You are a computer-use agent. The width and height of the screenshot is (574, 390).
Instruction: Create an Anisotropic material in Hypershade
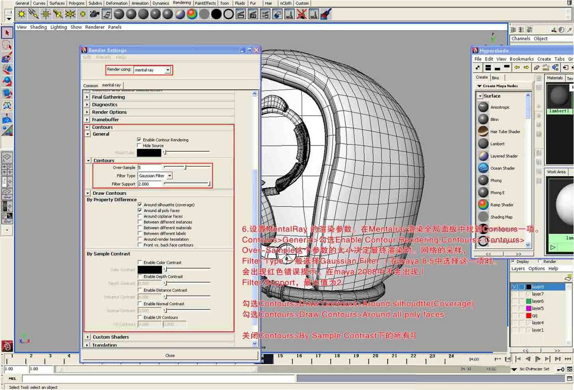point(495,107)
